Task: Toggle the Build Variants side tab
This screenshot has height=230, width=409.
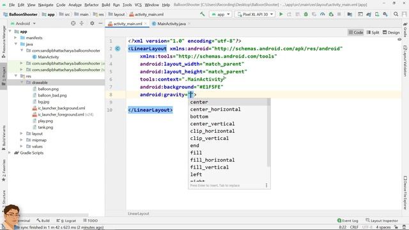Action: [4, 138]
